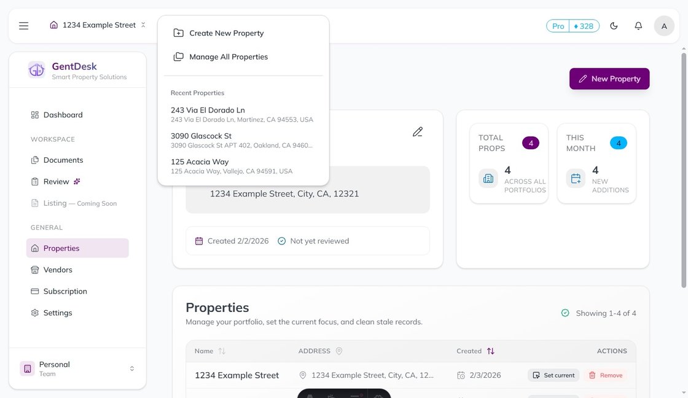
Task: Click the edit pencil icon on the property card
Action: (418, 131)
